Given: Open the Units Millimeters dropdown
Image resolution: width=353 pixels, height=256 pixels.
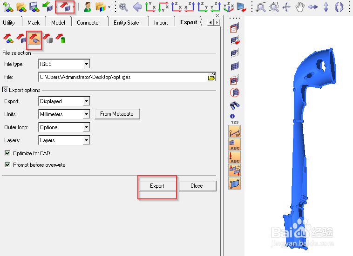Looking at the screenshot, I should click(x=87, y=114).
